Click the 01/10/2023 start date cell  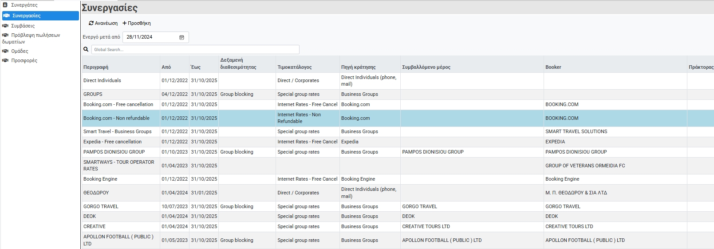[174, 152]
